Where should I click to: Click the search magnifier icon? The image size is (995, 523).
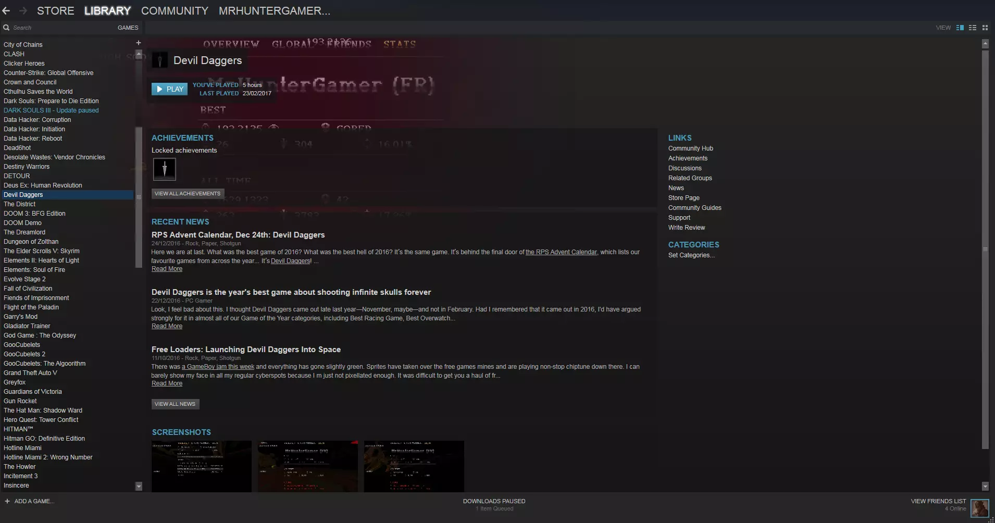(x=6, y=28)
